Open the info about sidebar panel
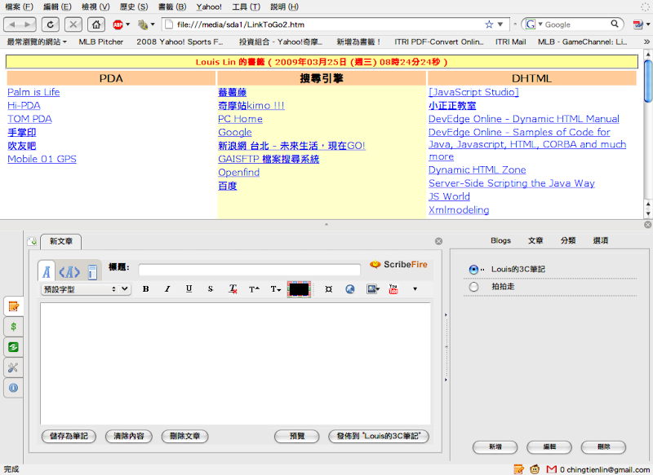The image size is (653, 475). click(13, 388)
